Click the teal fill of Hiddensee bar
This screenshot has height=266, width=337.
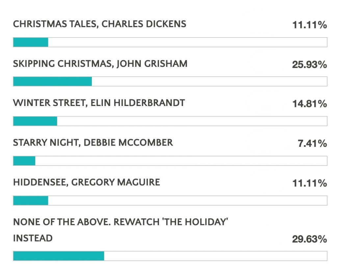click(x=31, y=200)
